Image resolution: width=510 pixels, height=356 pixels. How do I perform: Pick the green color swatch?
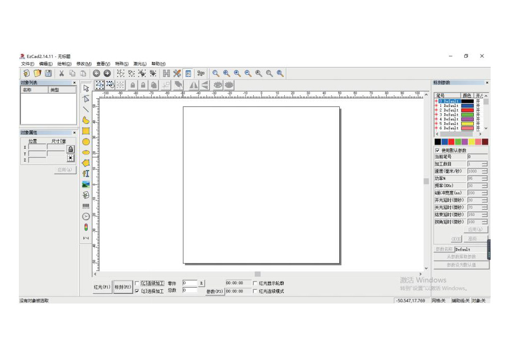click(458, 142)
